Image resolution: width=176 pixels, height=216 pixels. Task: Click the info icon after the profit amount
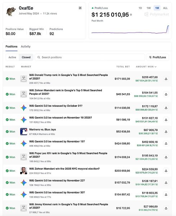(131, 15)
